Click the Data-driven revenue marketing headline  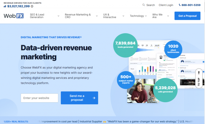click(56, 52)
